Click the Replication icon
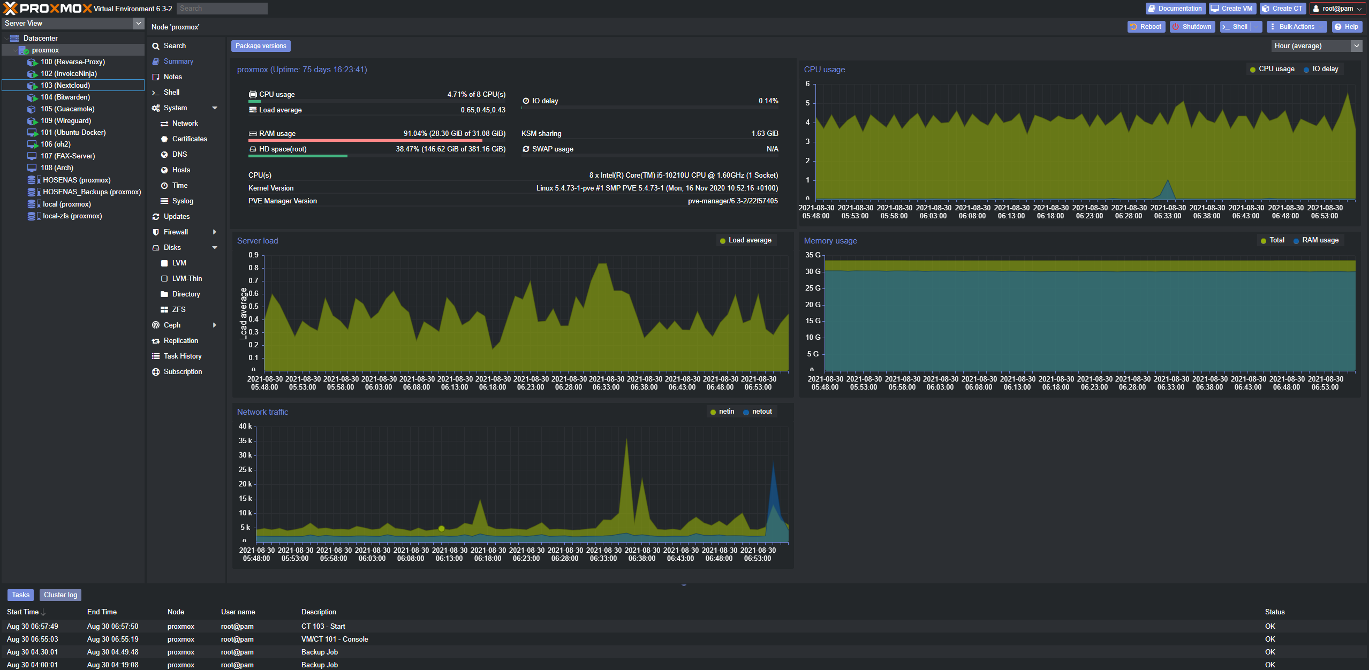 (156, 341)
